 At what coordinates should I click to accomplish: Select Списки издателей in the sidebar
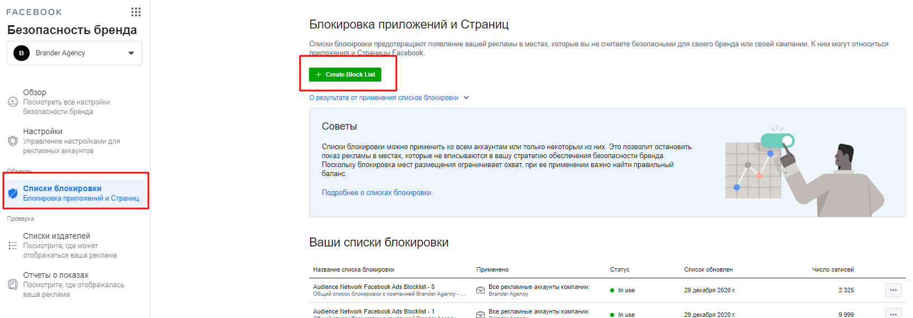(x=57, y=236)
